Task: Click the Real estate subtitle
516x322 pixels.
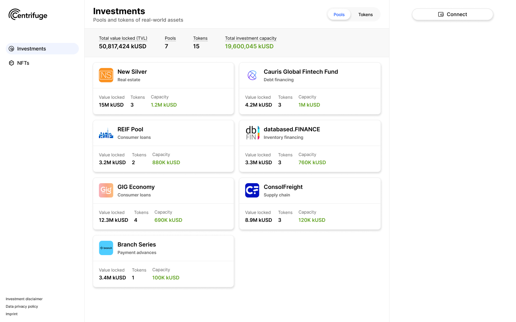Action: [x=129, y=80]
